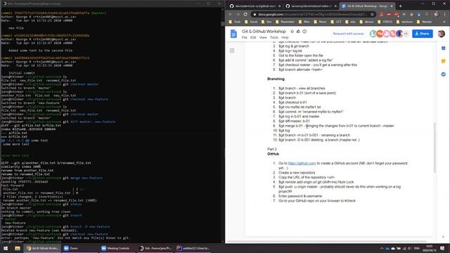The height and width of the screenshot is (253, 450).
Task: Click the first green collaborator avatar
Action: [373, 34]
